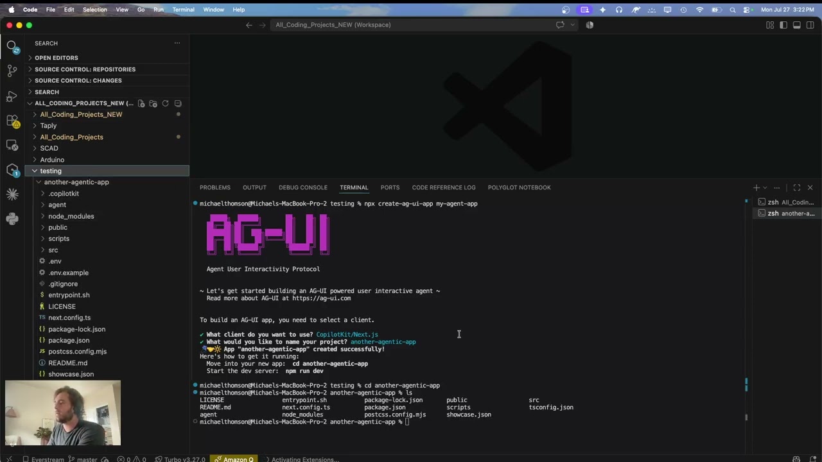Open the macOS Spotlight search
822x462 pixels.
pos(733,10)
